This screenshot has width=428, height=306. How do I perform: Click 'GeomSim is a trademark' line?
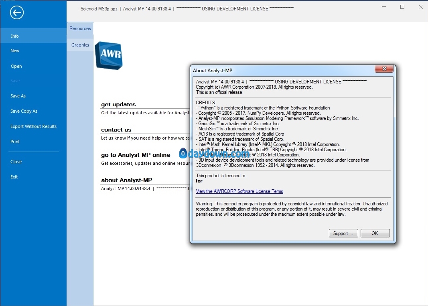tap(238, 124)
